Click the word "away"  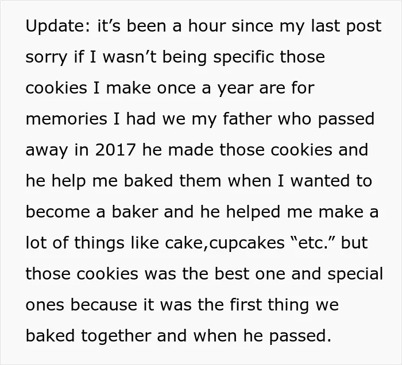click(47, 150)
